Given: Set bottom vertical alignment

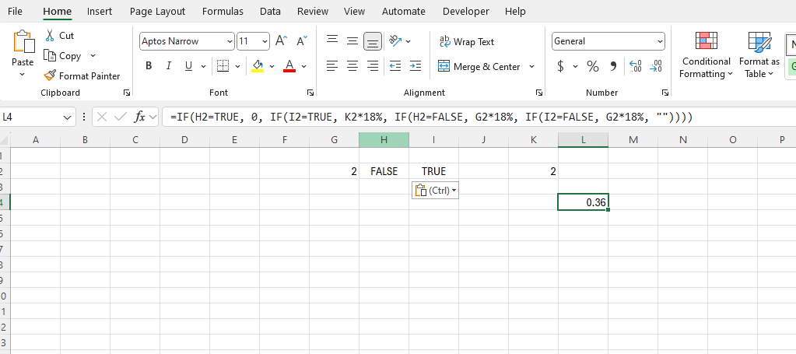Looking at the screenshot, I should (373, 42).
